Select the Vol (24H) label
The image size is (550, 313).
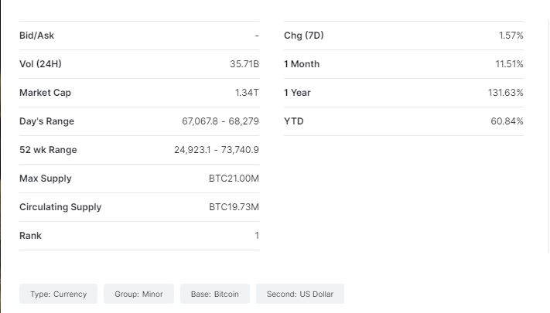click(x=40, y=64)
